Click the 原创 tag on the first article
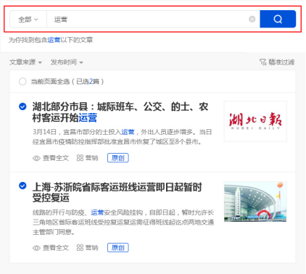The width and height of the screenshot is (306, 274). click(118, 158)
